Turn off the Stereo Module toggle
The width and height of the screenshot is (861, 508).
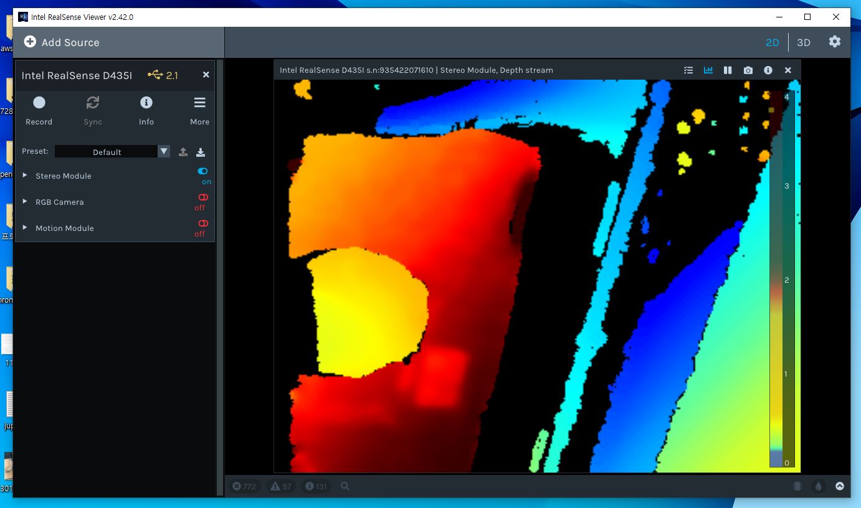click(202, 171)
